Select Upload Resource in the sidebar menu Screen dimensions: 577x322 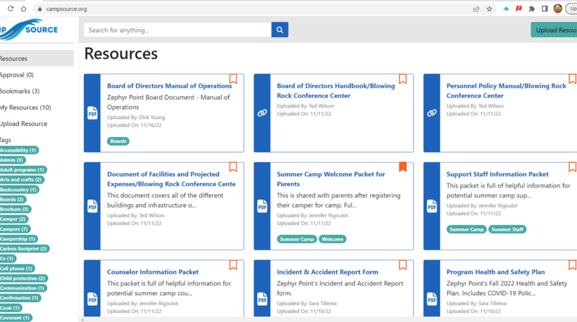point(24,124)
